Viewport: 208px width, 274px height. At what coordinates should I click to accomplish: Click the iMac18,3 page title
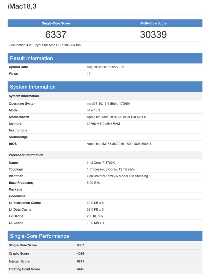[22, 6]
